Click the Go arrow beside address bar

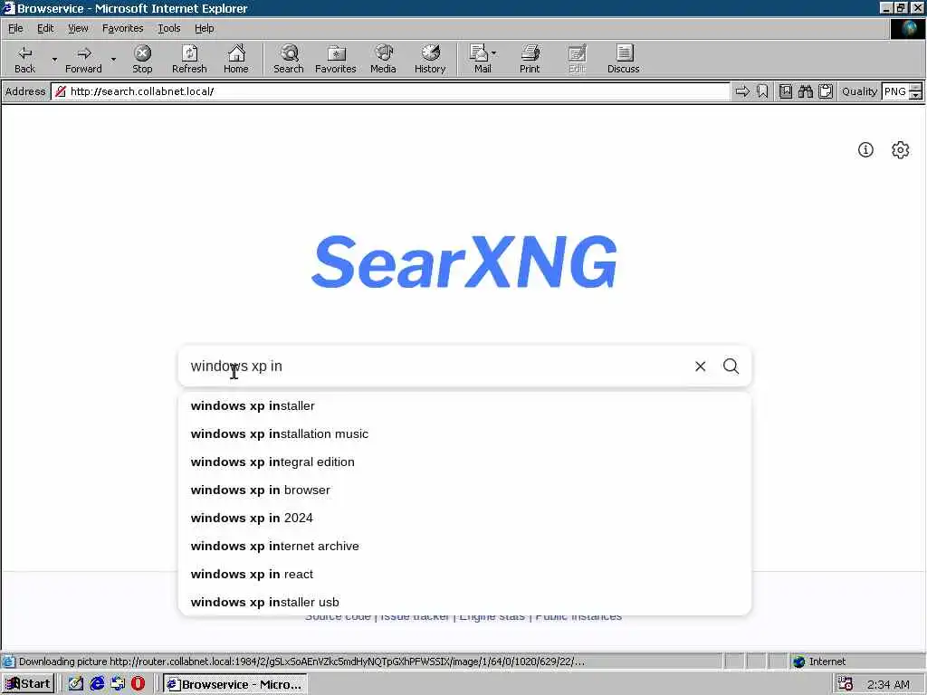[x=742, y=91]
